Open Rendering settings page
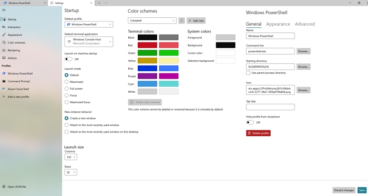This screenshot has width=368, height=196. [14, 50]
